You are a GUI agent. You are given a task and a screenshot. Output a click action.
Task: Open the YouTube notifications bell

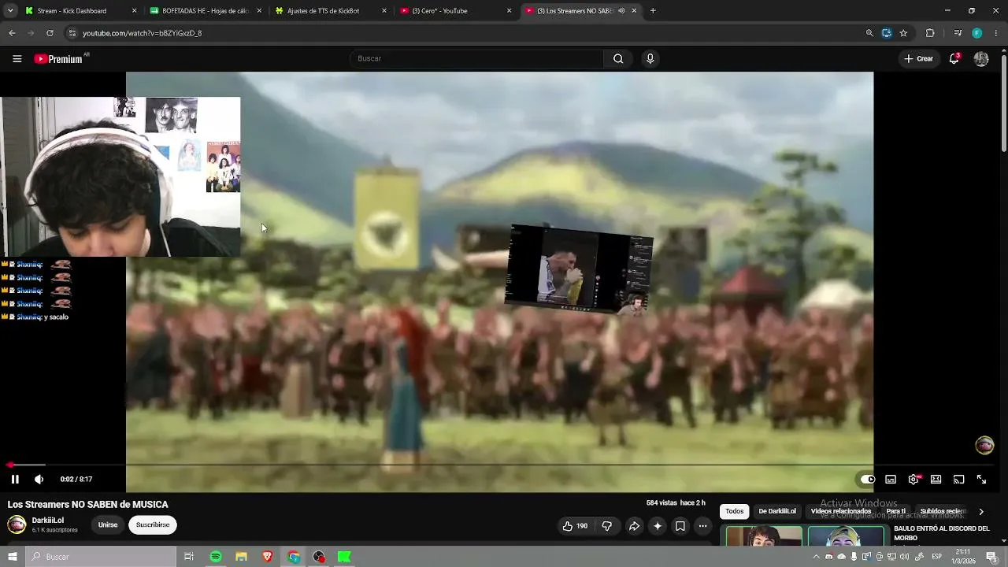[x=954, y=58]
